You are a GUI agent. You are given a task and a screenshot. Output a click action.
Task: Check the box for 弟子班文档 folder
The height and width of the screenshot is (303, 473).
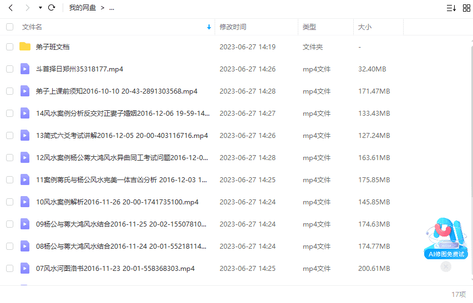tap(9, 47)
